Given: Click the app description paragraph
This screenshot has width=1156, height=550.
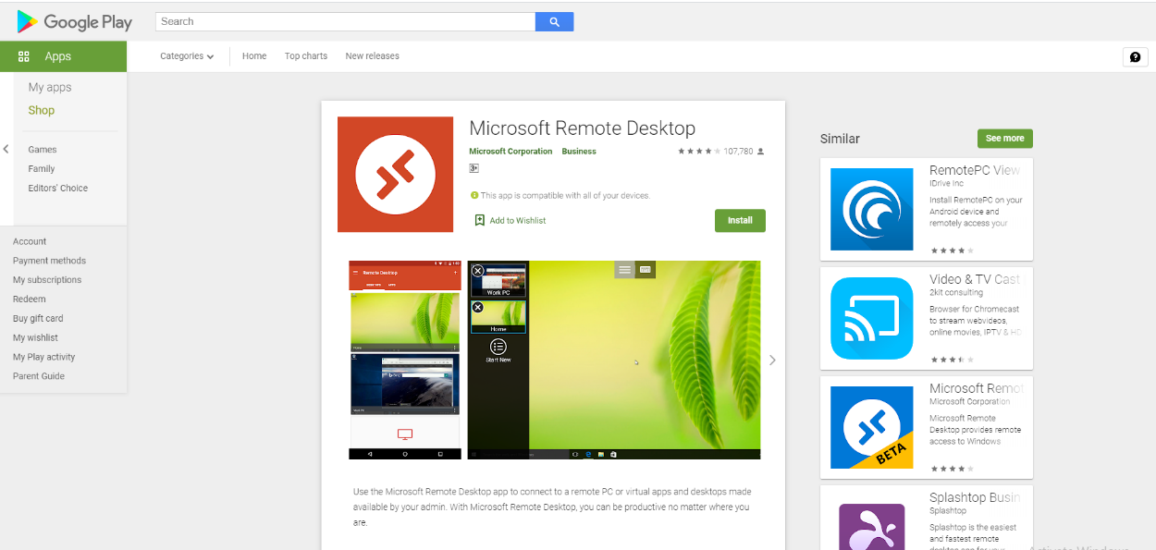Looking at the screenshot, I should tap(552, 507).
